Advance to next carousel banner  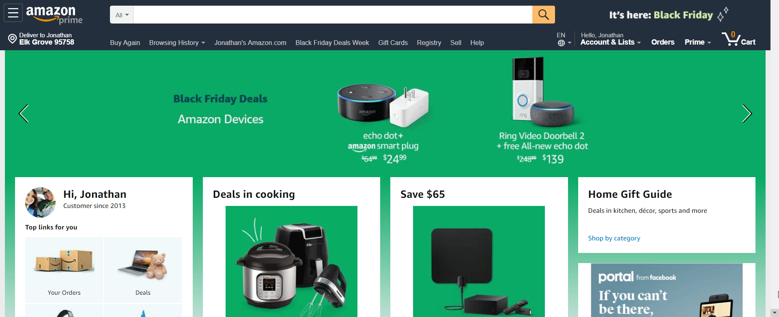(747, 114)
